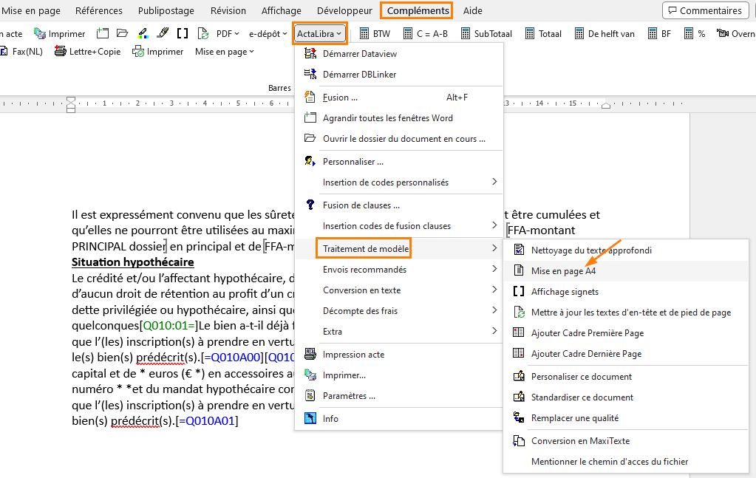Click the Personnaliser person icon
This screenshot has height=478, width=756.
click(x=310, y=161)
